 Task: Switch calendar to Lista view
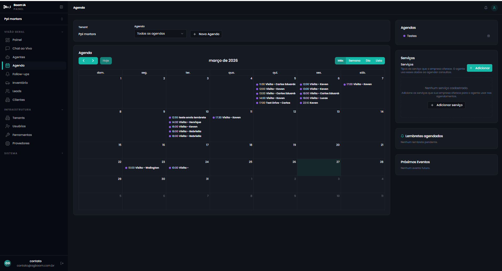pyautogui.click(x=379, y=61)
